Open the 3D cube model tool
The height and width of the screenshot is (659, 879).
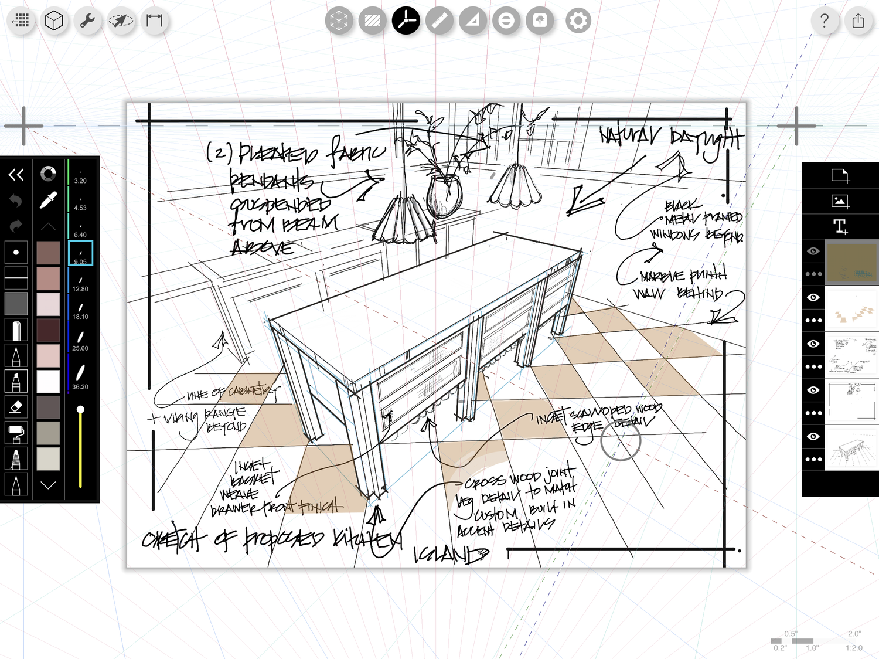tap(54, 21)
